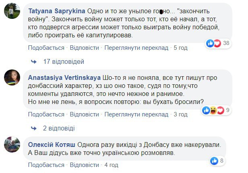Open Олексій Котяш's profile picture
The height and width of the screenshot is (173, 248).
pos(12,145)
